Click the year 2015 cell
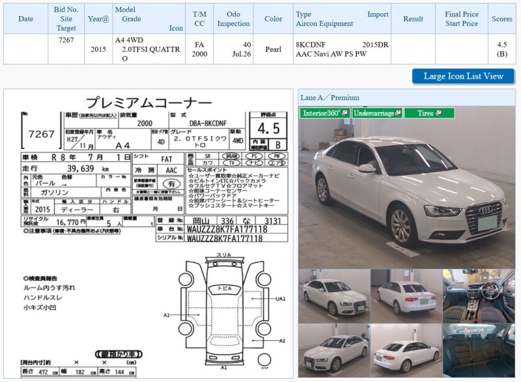The image size is (521, 382). (98, 49)
